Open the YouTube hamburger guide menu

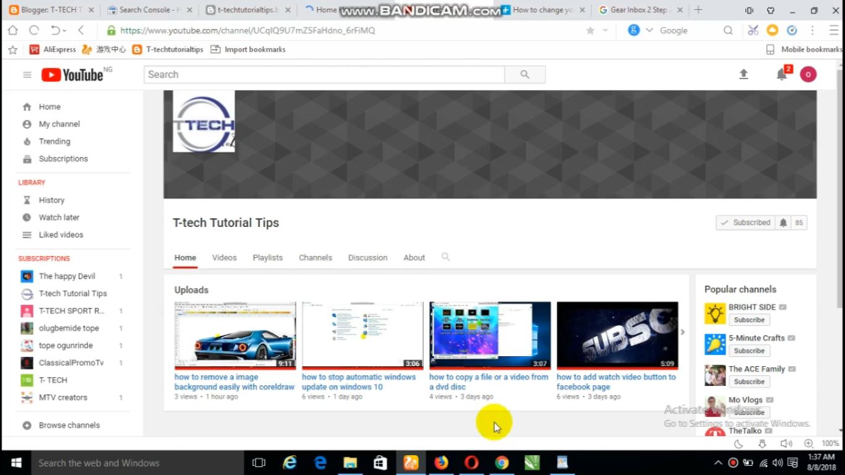pos(27,75)
